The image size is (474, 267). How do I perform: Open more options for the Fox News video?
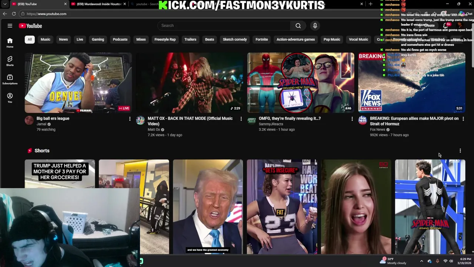(463, 119)
